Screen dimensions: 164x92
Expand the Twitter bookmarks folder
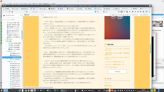6,39
